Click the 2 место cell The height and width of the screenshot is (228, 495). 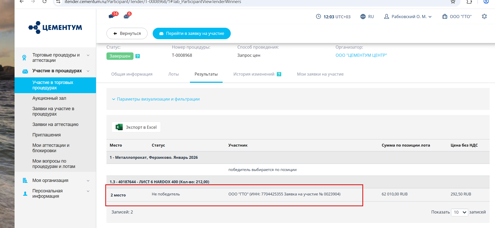(x=118, y=195)
